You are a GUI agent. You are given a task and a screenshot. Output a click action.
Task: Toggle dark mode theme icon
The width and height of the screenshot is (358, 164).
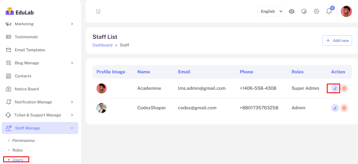tap(304, 11)
